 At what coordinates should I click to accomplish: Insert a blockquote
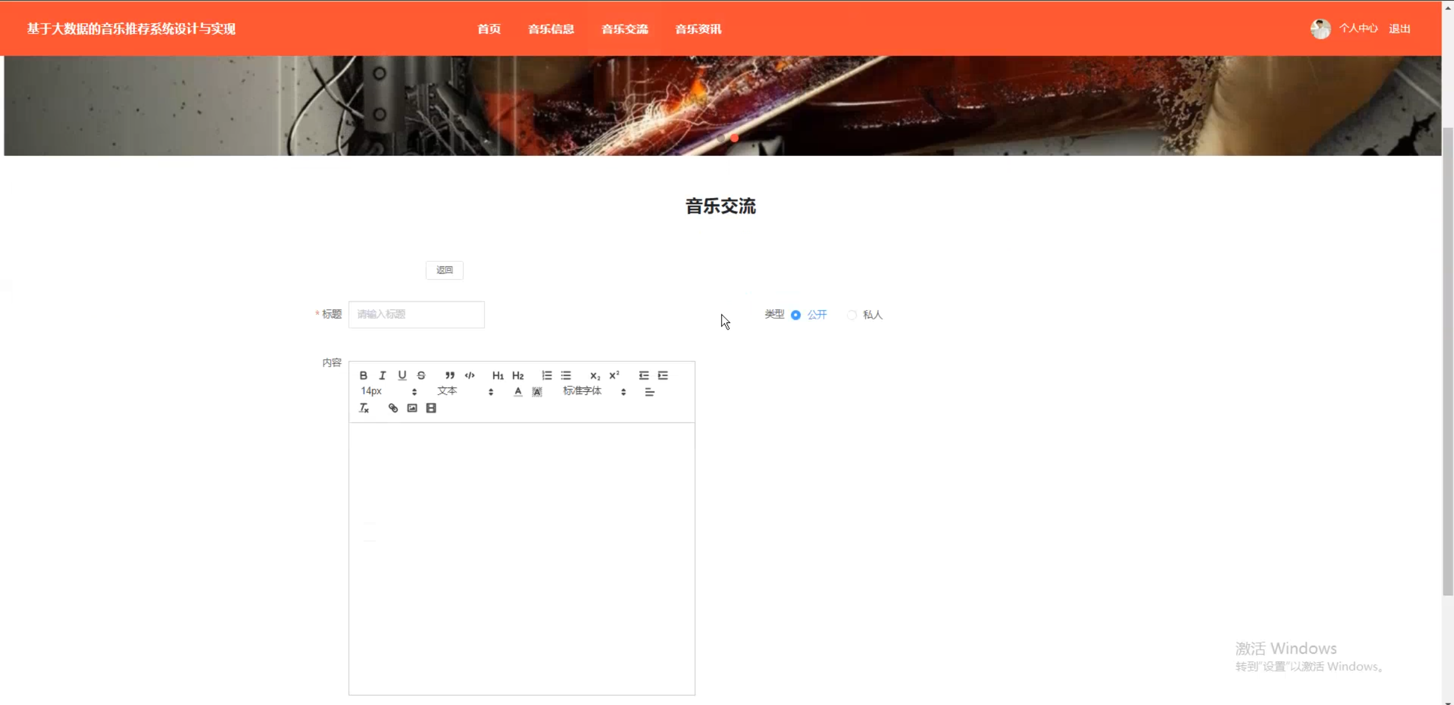point(449,376)
